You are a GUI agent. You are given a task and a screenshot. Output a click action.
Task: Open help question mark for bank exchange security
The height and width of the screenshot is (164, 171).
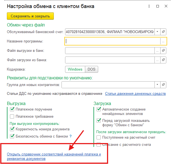click(71, 136)
